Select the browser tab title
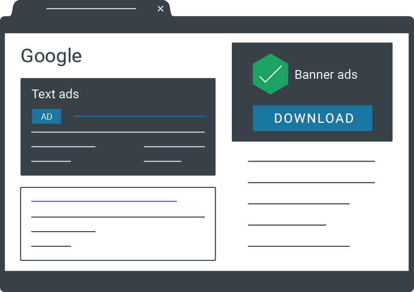Viewport: 414px width, 292px height. (91, 9)
